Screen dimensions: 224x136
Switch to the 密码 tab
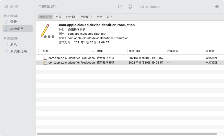click(x=58, y=17)
